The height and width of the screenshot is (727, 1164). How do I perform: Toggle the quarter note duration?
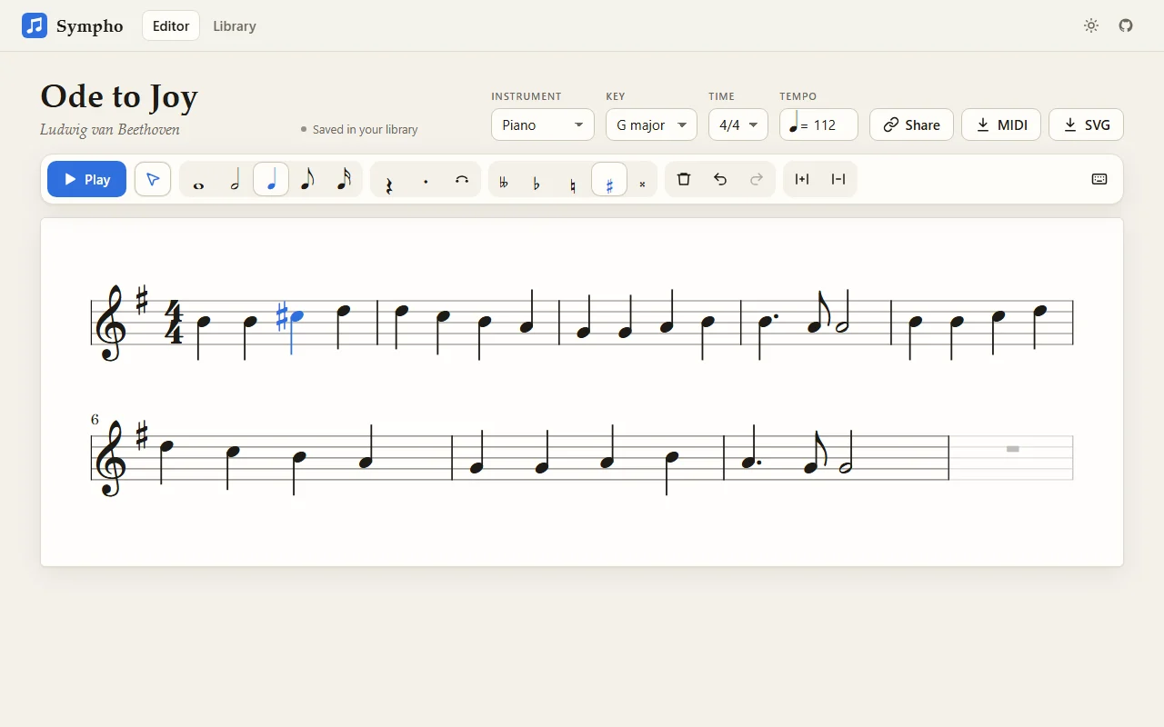(x=271, y=180)
